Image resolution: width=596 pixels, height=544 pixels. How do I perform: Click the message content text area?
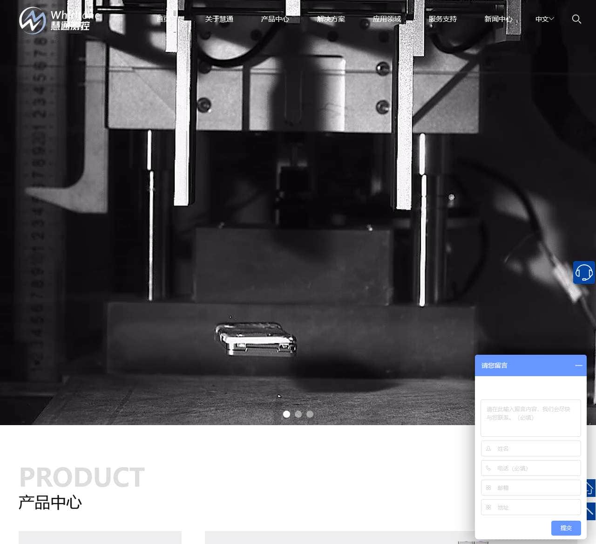tap(531, 418)
